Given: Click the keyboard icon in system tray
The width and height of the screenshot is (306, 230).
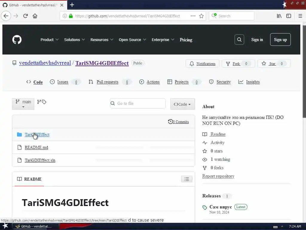Looking at the screenshot, I should point(275,227).
